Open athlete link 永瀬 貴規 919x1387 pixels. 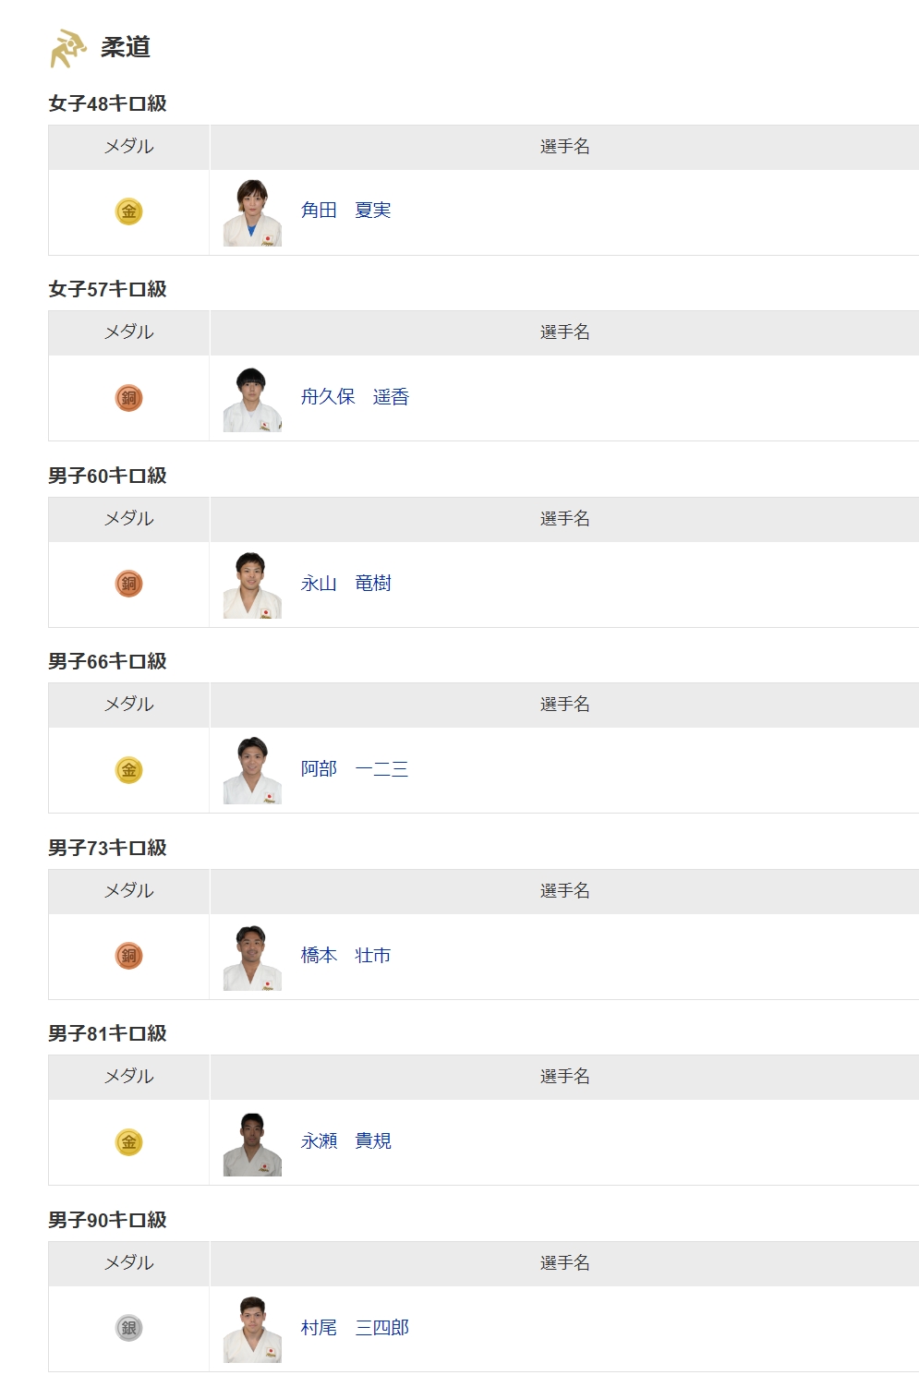click(x=345, y=1141)
